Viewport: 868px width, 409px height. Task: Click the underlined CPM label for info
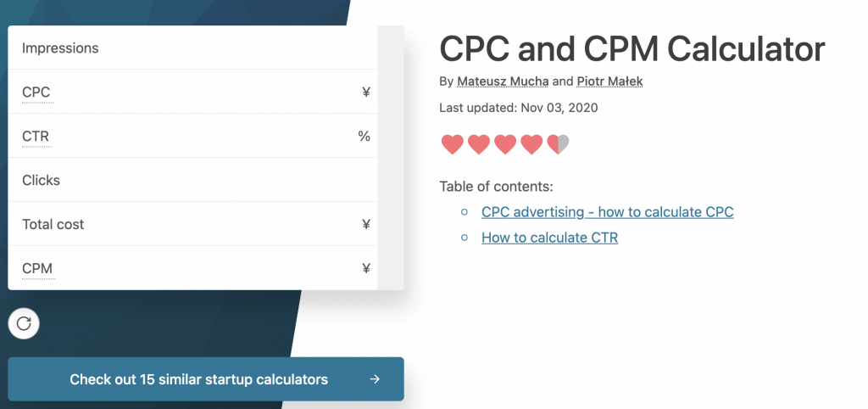click(x=37, y=268)
